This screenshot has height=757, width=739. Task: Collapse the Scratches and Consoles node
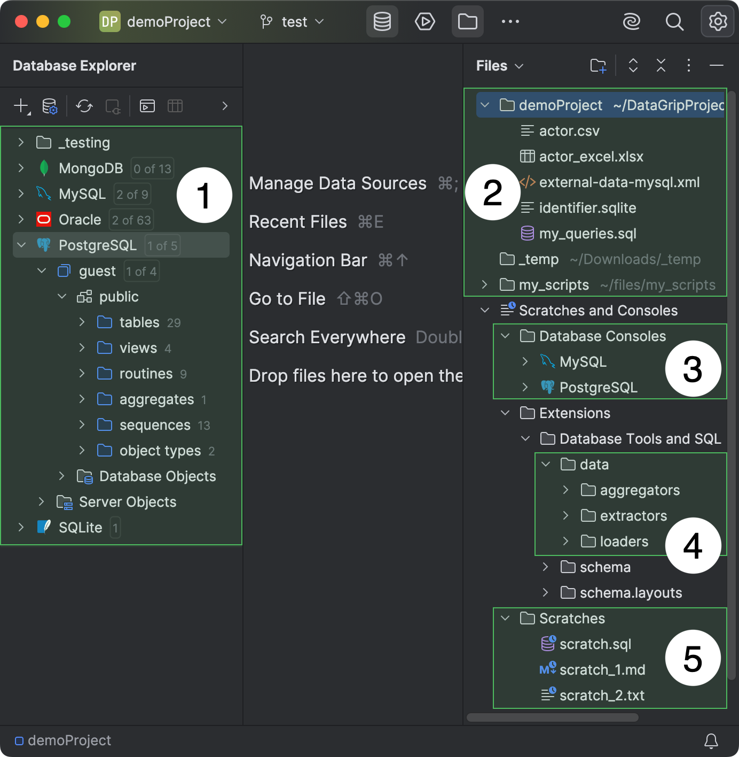click(x=485, y=310)
